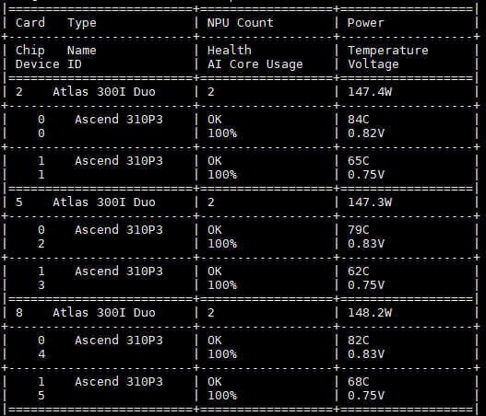The height and width of the screenshot is (416, 486).
Task: Click the 'Health' column header label
Action: click(x=230, y=50)
